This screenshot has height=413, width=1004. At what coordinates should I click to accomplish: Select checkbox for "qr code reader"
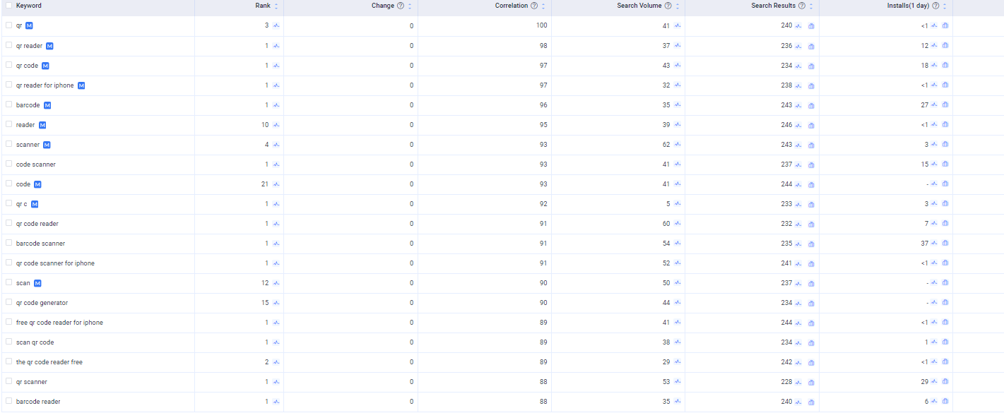click(x=8, y=222)
